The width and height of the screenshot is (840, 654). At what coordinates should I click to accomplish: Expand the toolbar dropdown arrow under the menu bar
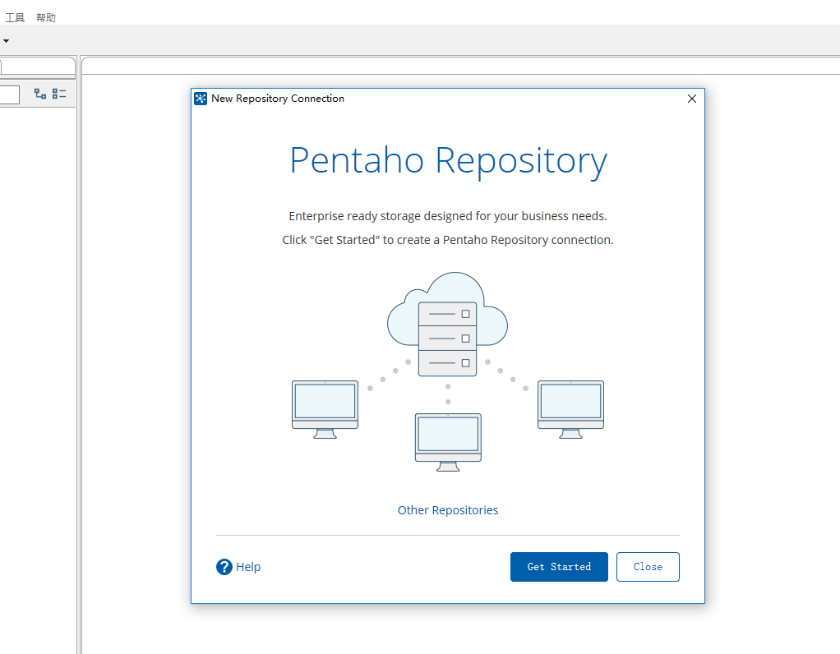click(6, 41)
